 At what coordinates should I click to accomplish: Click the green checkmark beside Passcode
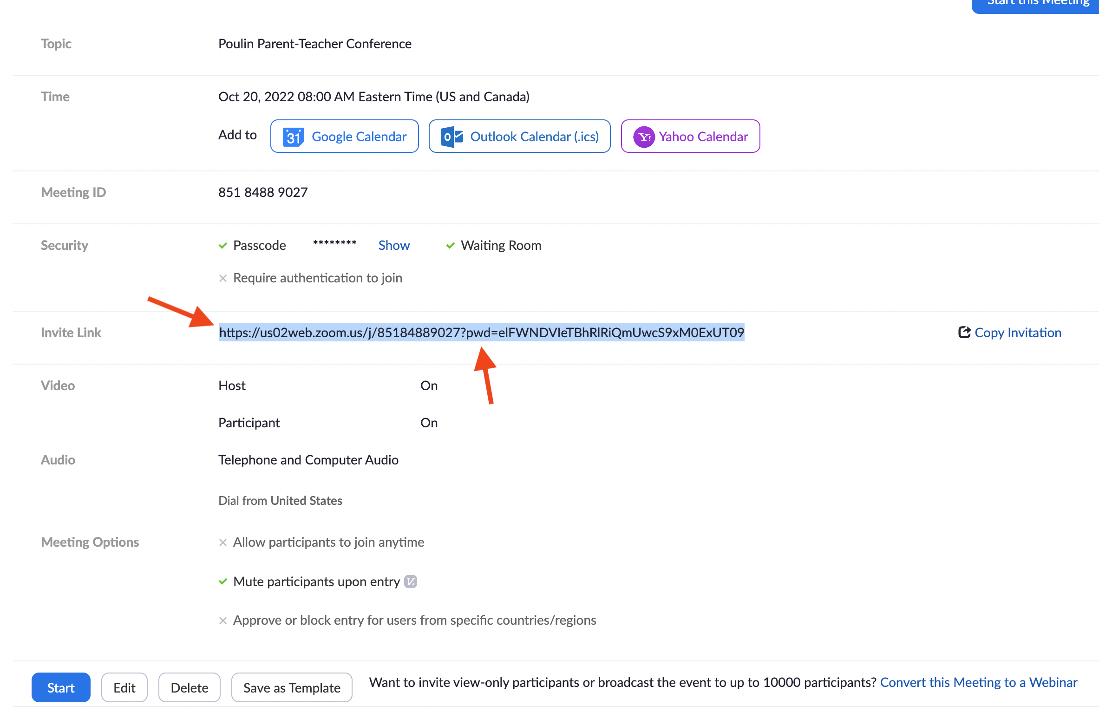point(223,245)
